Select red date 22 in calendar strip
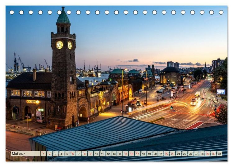This screenshot has width=233, height=167. (x=167, y=154)
